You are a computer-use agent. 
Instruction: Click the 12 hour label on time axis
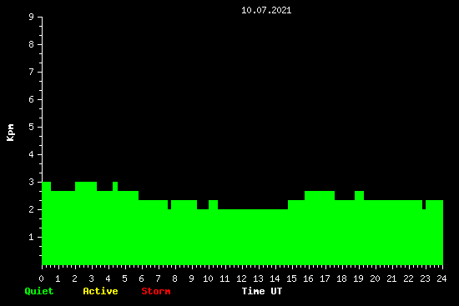click(x=241, y=278)
